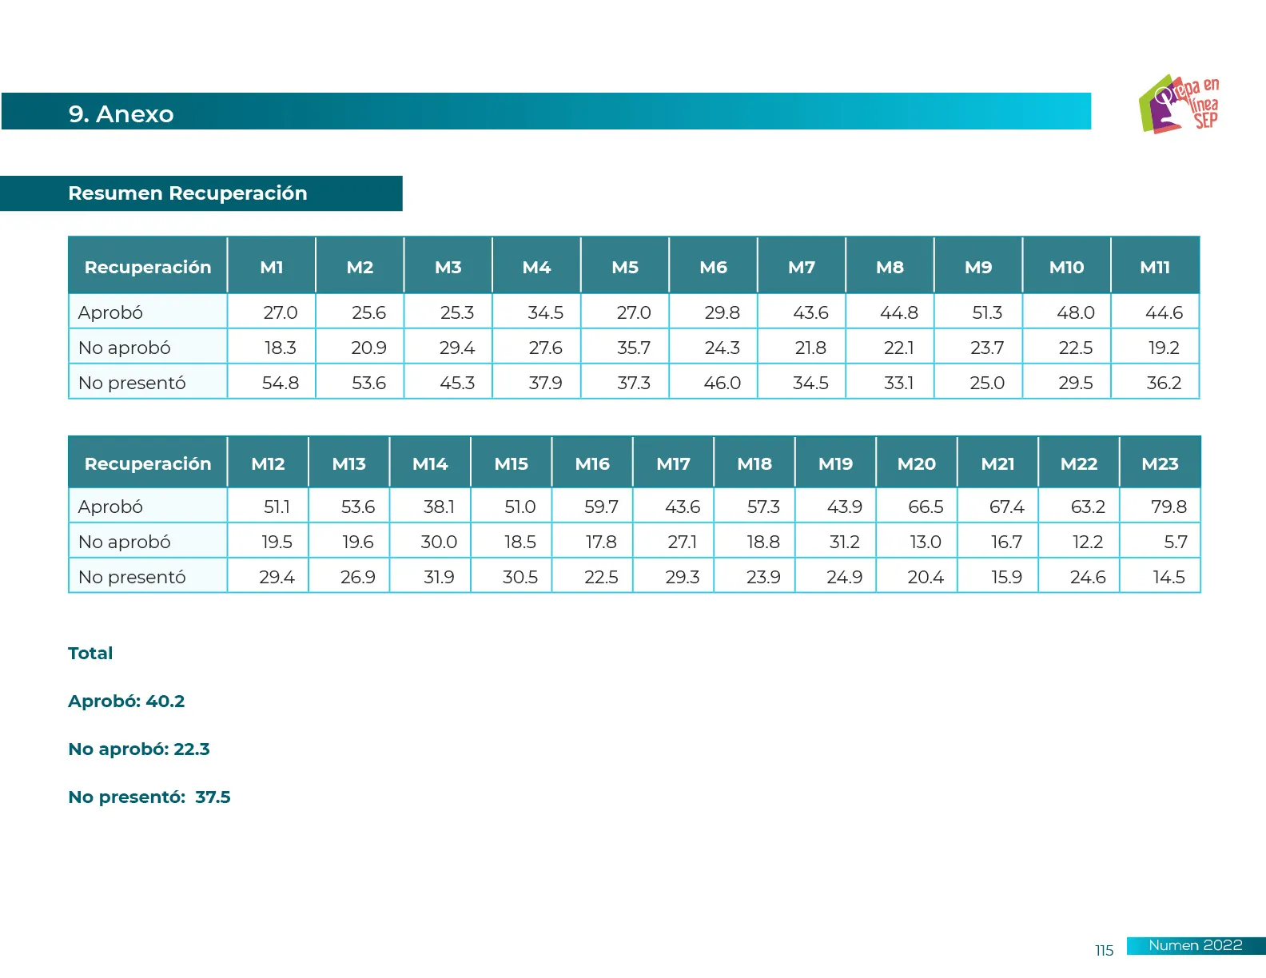
Task: Select Aprobó row label in first table
Action: point(110,312)
